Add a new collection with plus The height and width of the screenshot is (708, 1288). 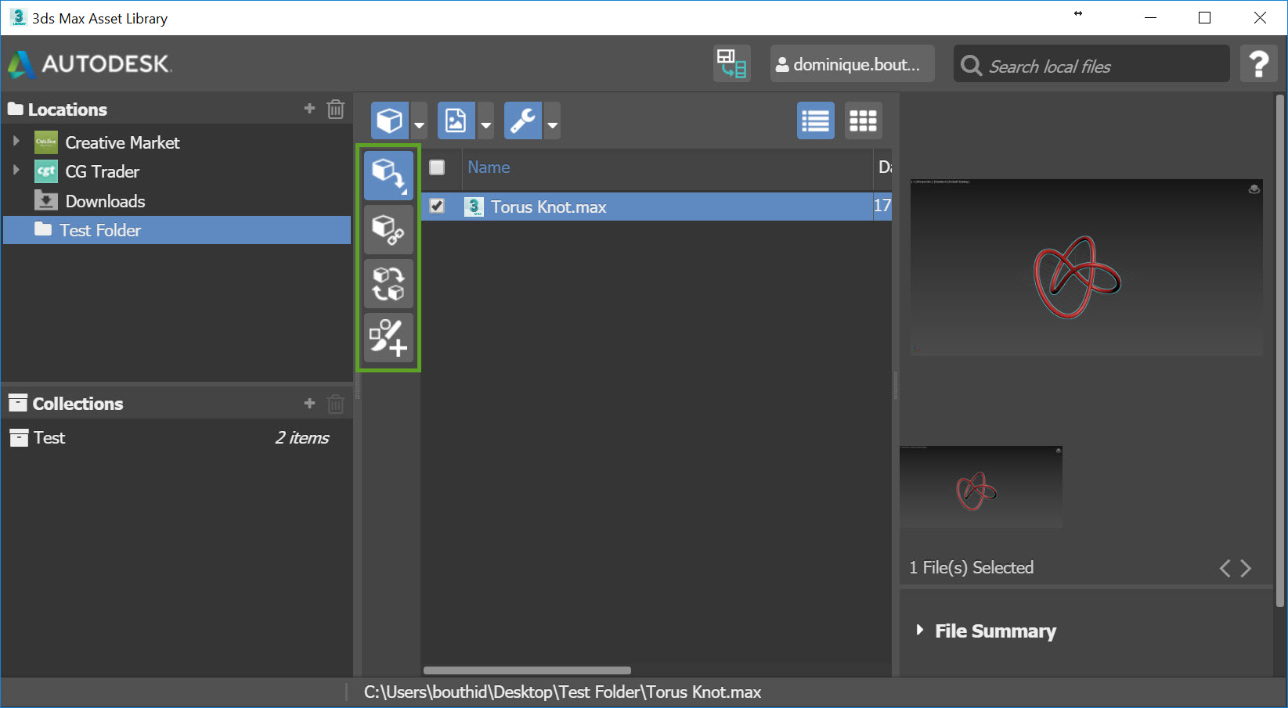309,403
